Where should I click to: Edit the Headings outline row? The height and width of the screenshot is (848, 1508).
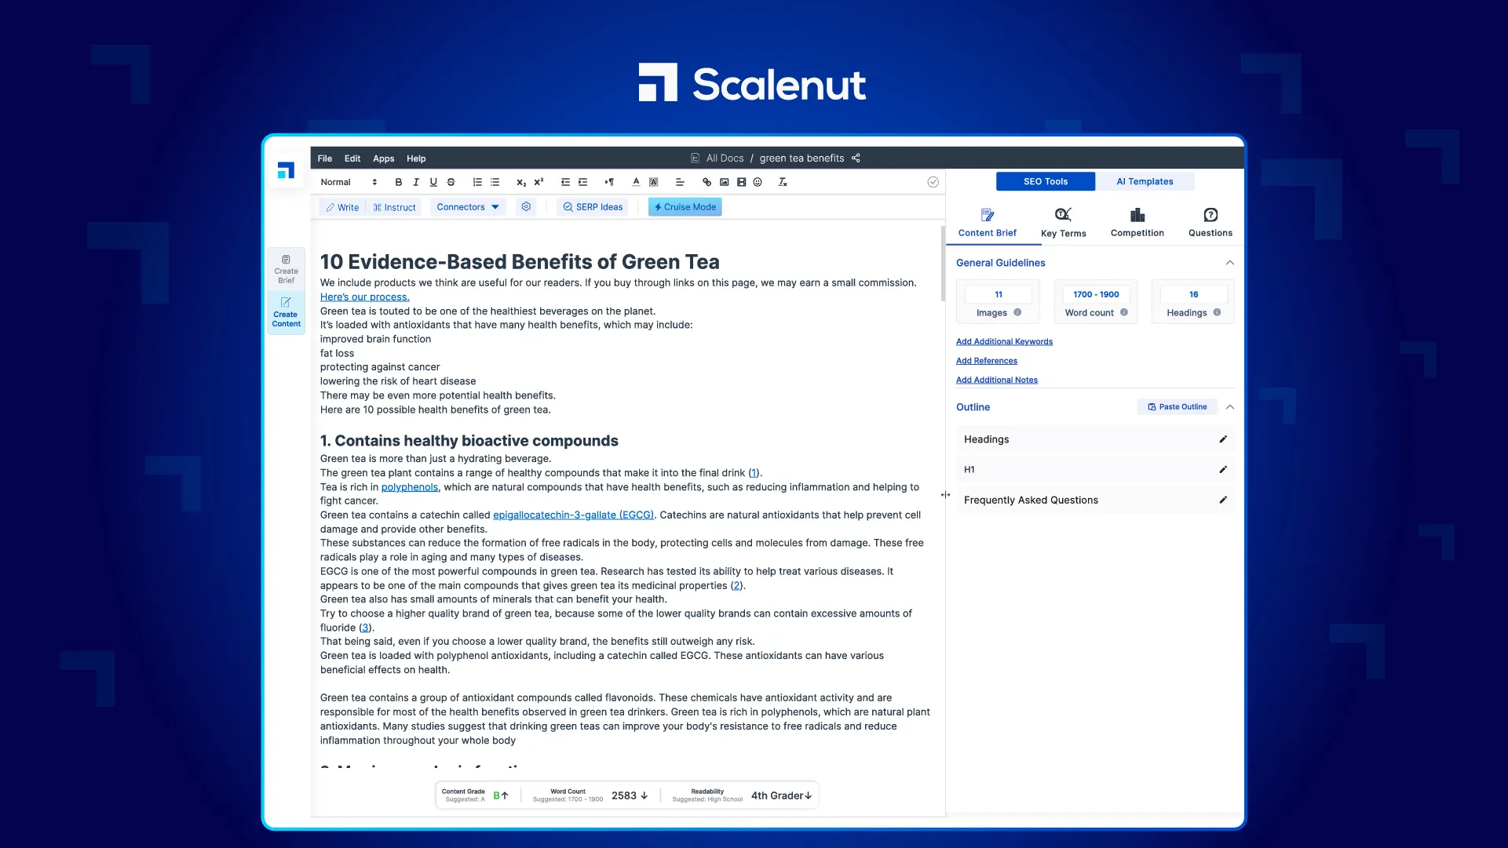[1222, 439]
